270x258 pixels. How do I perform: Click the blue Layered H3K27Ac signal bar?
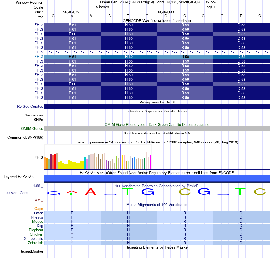[x=157, y=179]
